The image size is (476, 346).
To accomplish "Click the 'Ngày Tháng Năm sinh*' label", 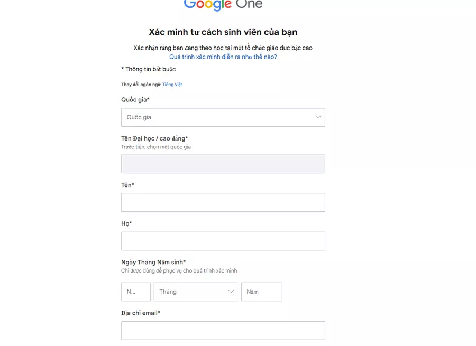I will click(x=153, y=262).
